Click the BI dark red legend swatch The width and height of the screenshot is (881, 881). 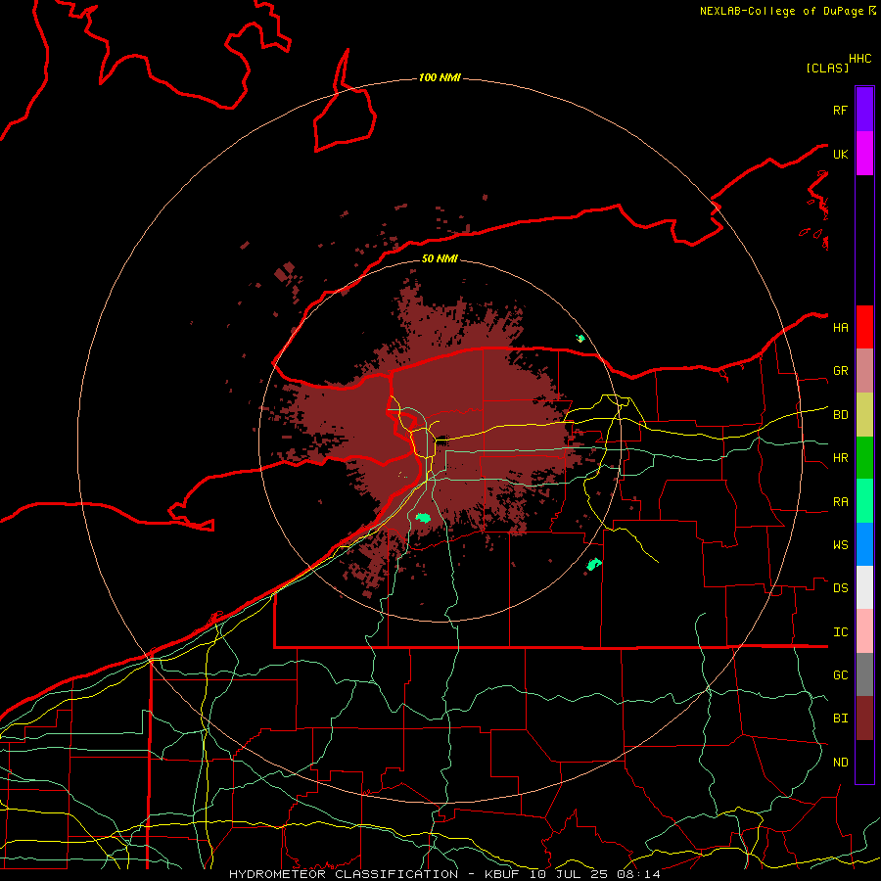point(864,719)
